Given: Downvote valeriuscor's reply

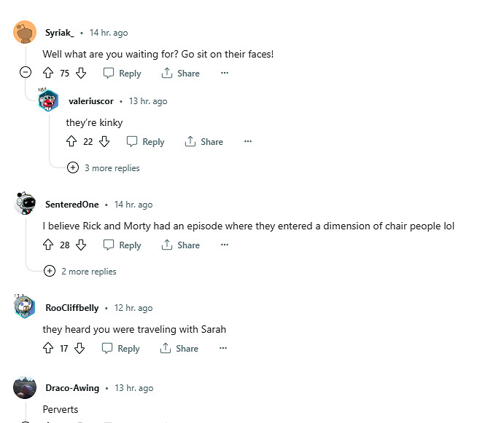Looking at the screenshot, I should click(104, 141).
